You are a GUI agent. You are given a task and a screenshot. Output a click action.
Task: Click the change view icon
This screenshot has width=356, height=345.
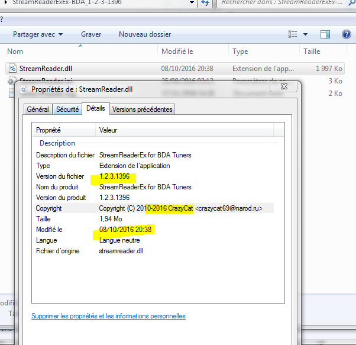pos(293,34)
